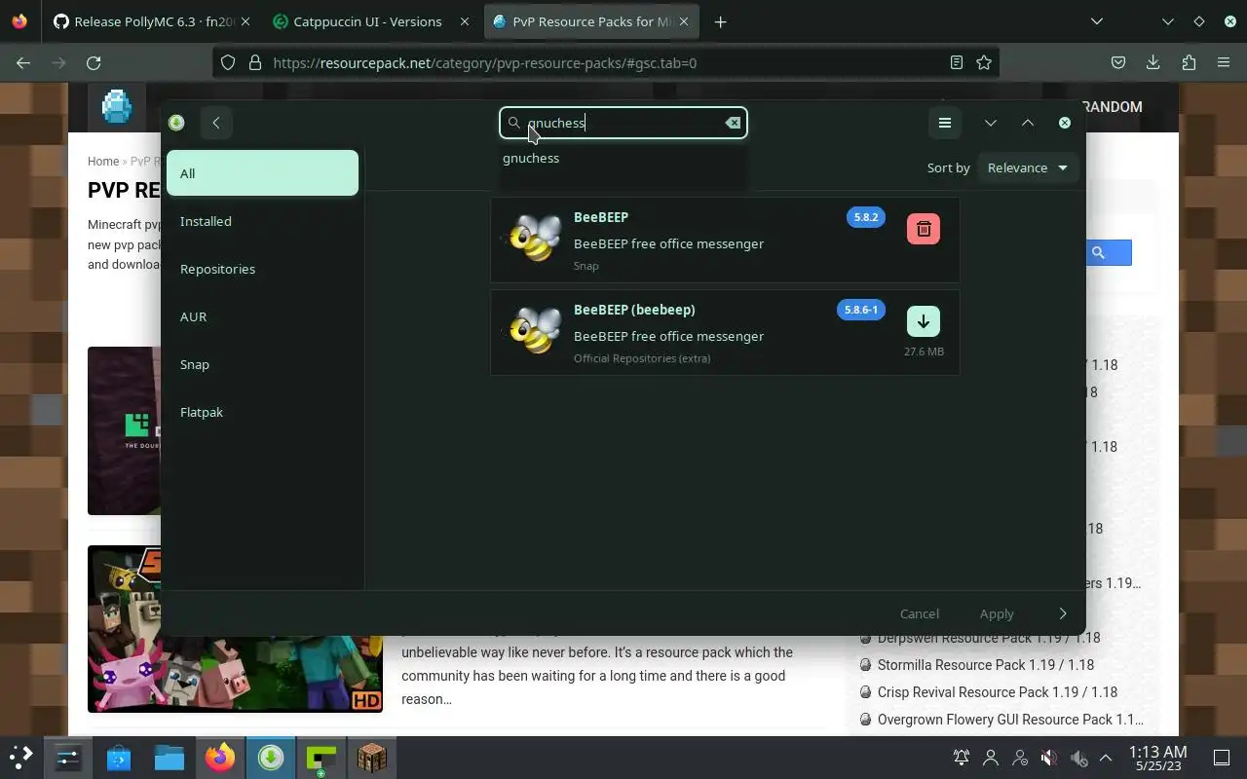
Task: Open the notifications bell in system tray
Action: 962,758
